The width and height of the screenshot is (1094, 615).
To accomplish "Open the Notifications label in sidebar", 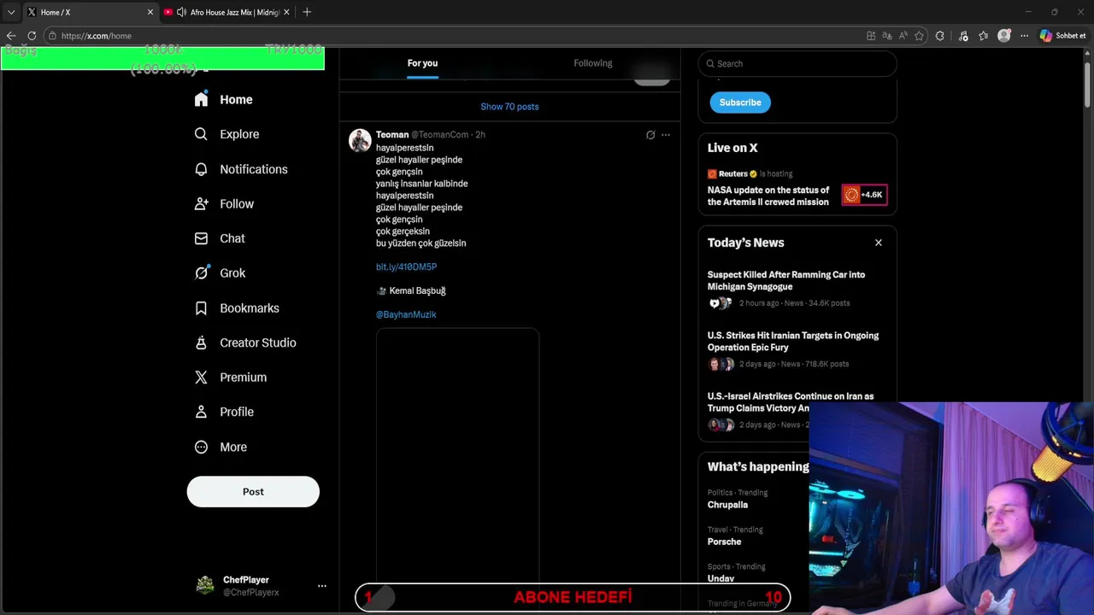I will point(254,169).
